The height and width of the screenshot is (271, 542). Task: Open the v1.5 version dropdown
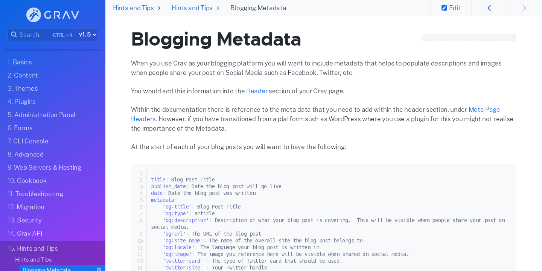click(87, 35)
